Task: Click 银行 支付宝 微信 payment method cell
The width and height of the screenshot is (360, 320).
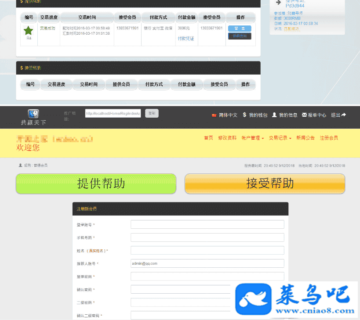Action: pyautogui.click(x=158, y=28)
